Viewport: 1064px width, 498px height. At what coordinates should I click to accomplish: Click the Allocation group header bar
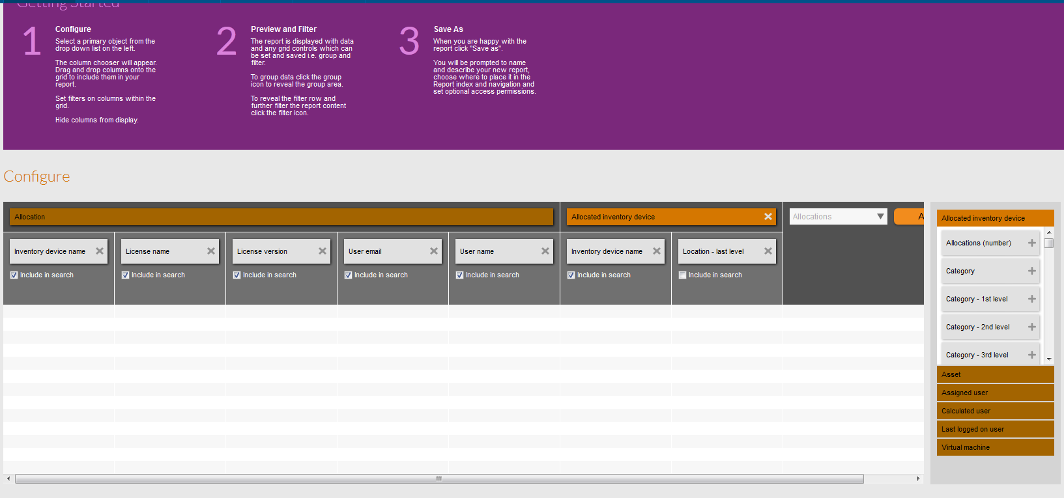281,217
